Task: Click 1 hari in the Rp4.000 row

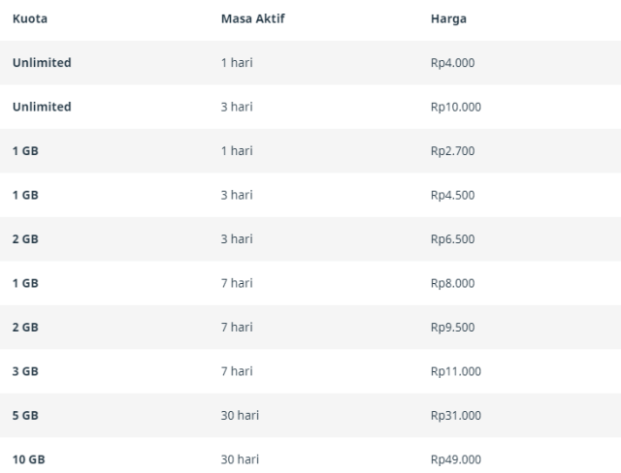Action: point(237,63)
